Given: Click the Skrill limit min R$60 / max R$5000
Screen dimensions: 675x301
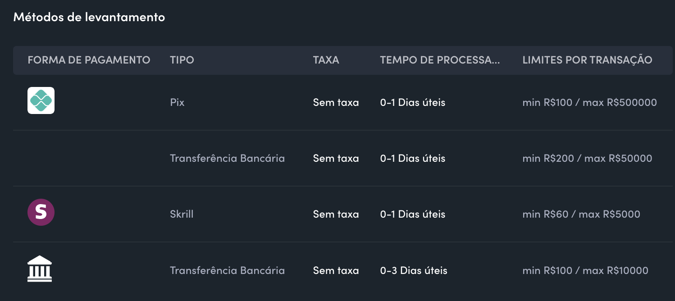Looking at the screenshot, I should click(x=581, y=214).
